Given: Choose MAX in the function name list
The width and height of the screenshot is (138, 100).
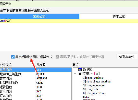Looking at the screenshot, I should [54, 91].
